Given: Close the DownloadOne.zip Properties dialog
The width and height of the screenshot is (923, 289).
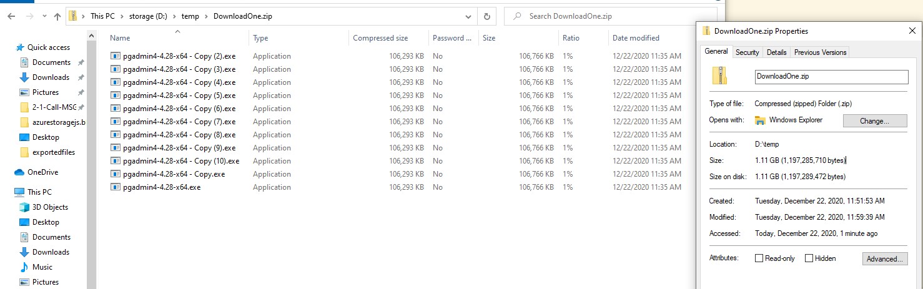Looking at the screenshot, I should tap(912, 31).
